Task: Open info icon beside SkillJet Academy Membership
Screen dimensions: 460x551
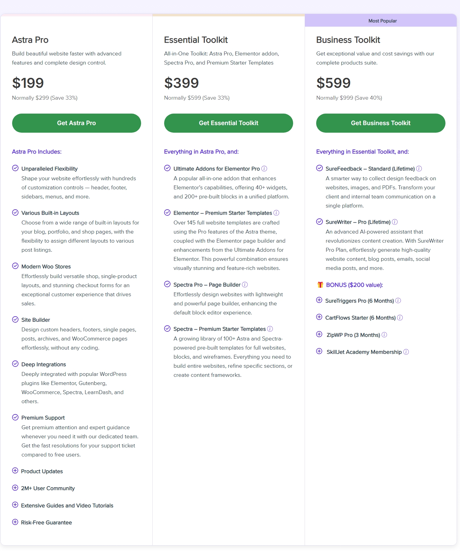Action: 406,352
